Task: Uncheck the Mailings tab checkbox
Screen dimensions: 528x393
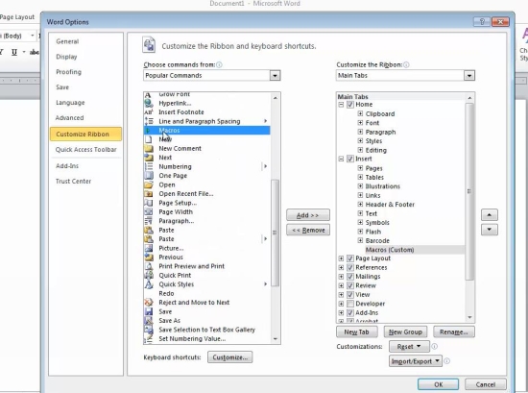Action: (350, 277)
